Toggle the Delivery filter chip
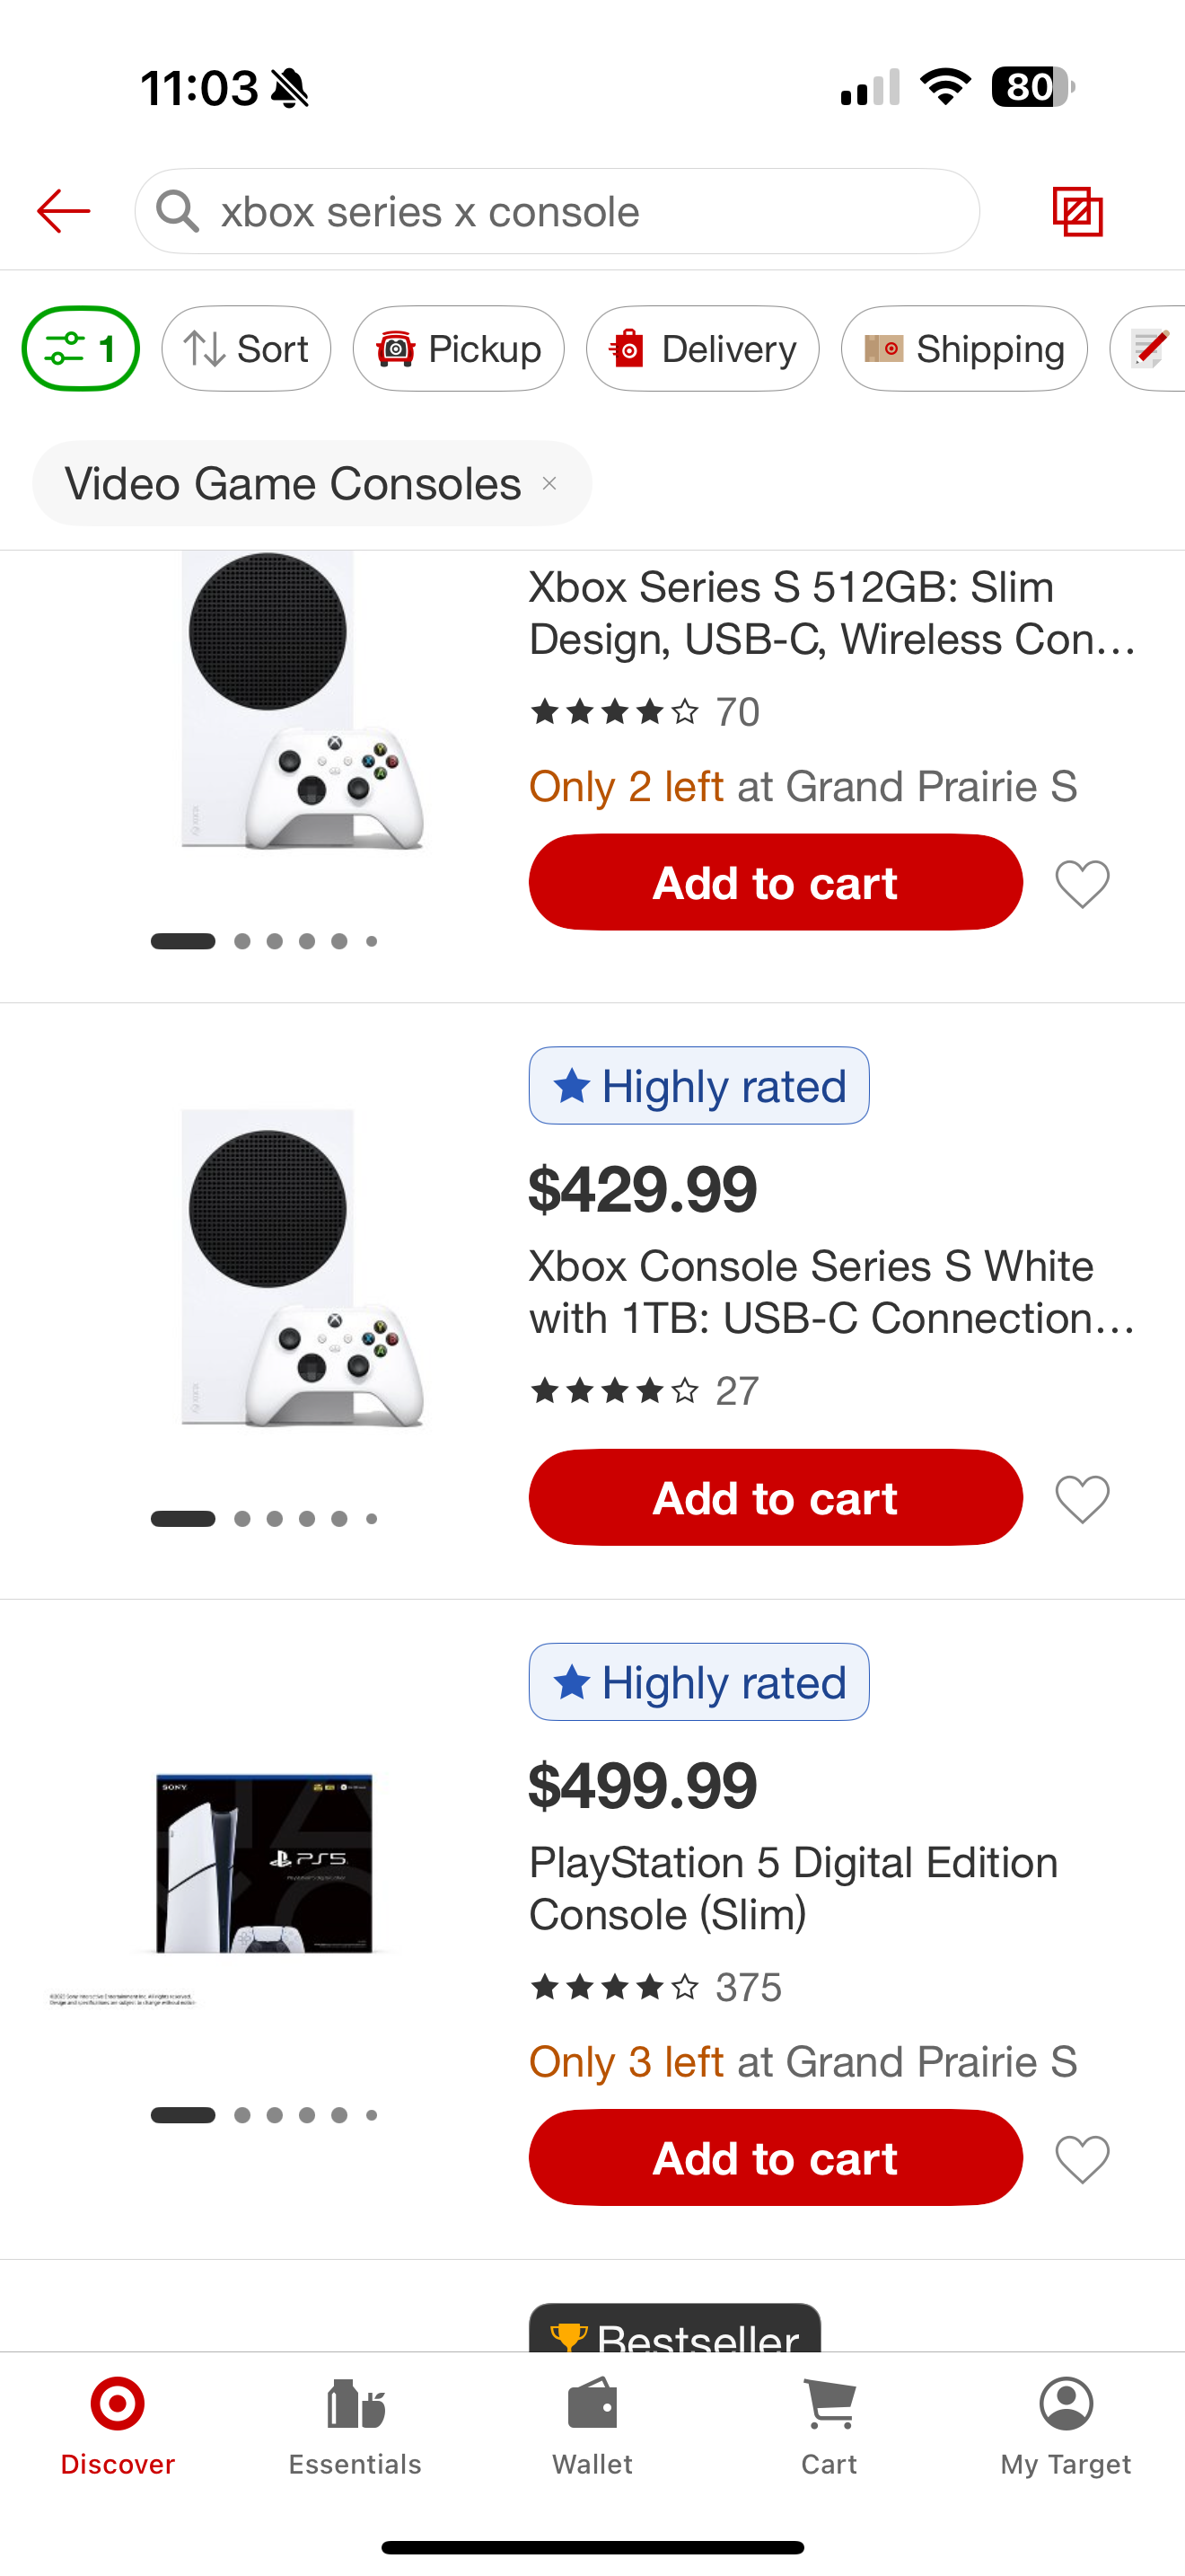 tap(702, 349)
